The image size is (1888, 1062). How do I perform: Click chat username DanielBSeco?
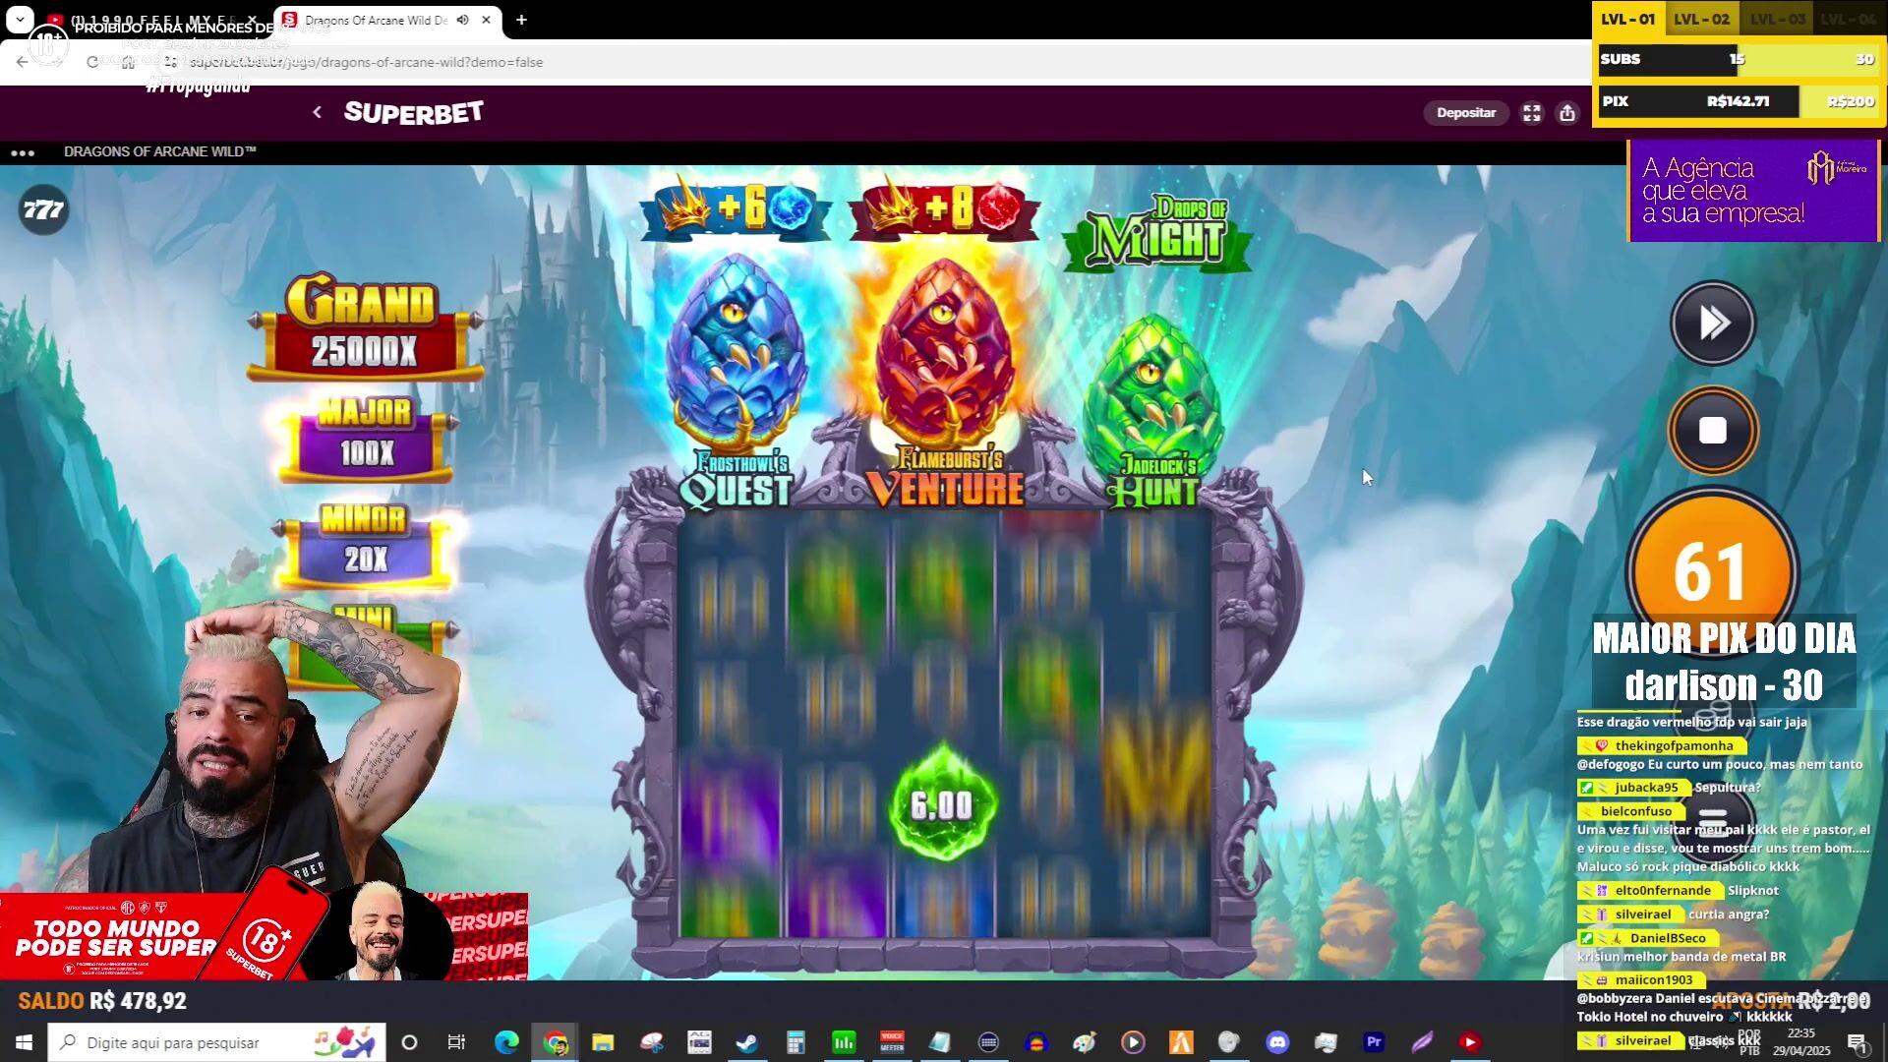[1668, 938]
